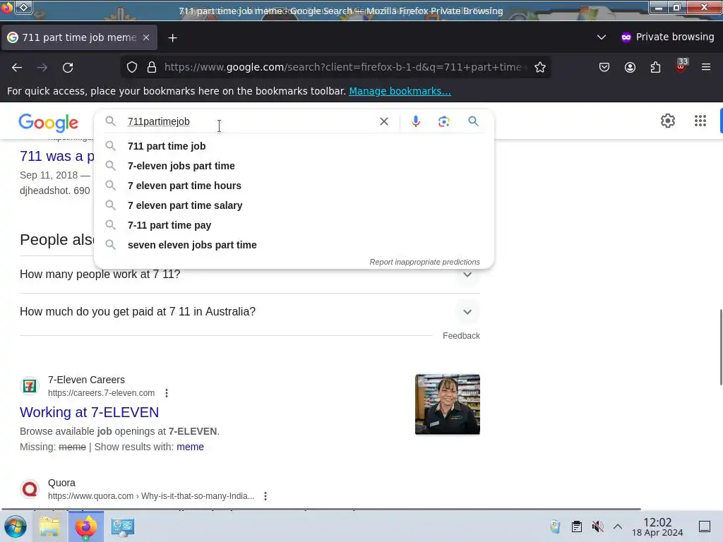Search by image with Google Lens
Image resolution: width=723 pixels, height=542 pixels.
click(443, 121)
